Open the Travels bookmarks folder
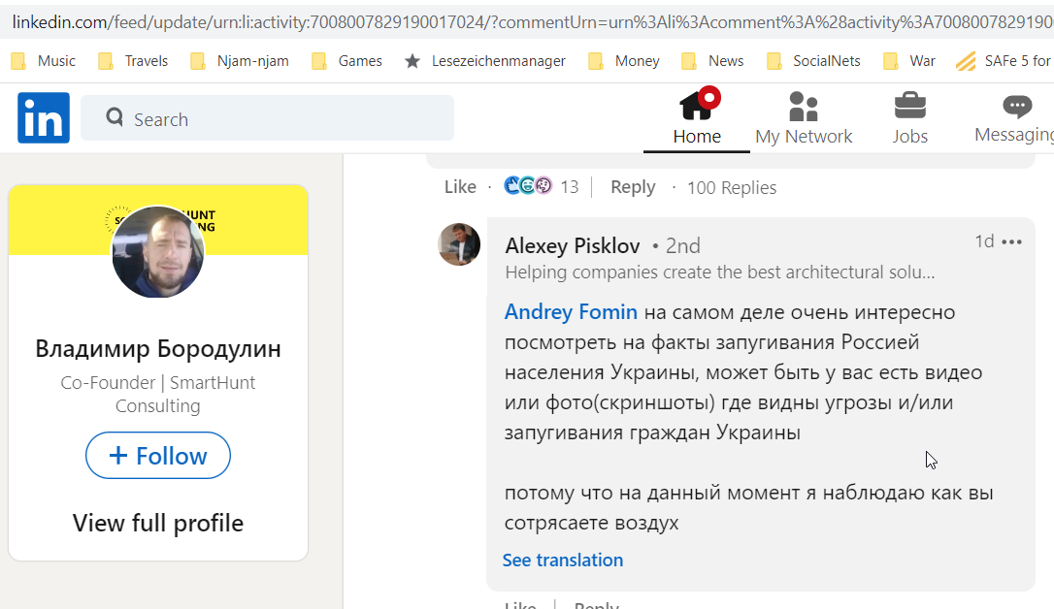 click(x=133, y=61)
